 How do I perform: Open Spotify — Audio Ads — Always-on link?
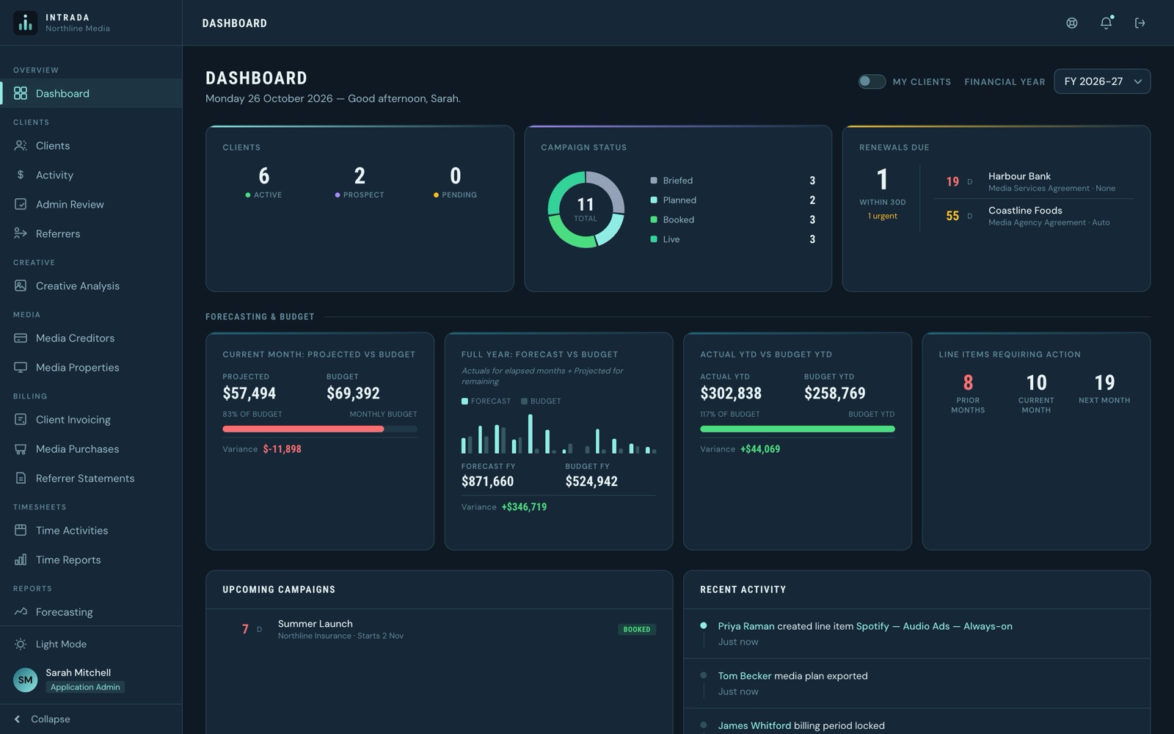click(x=934, y=626)
